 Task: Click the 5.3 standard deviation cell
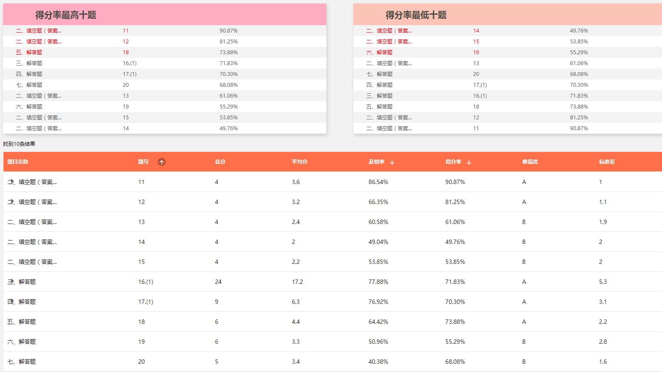[603, 282]
